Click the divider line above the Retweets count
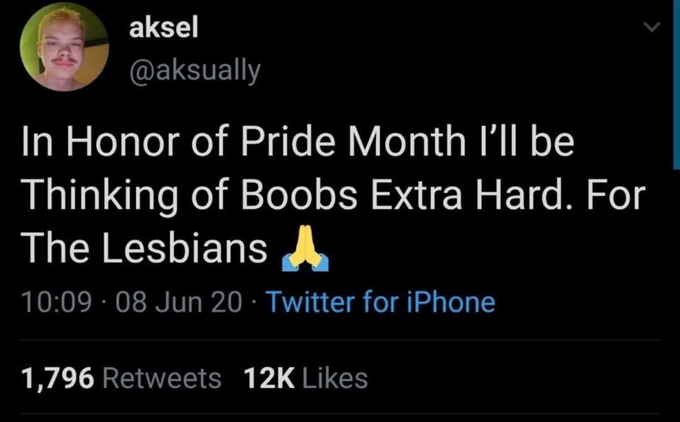Viewport: 680px width, 422px height. pyautogui.click(x=340, y=340)
